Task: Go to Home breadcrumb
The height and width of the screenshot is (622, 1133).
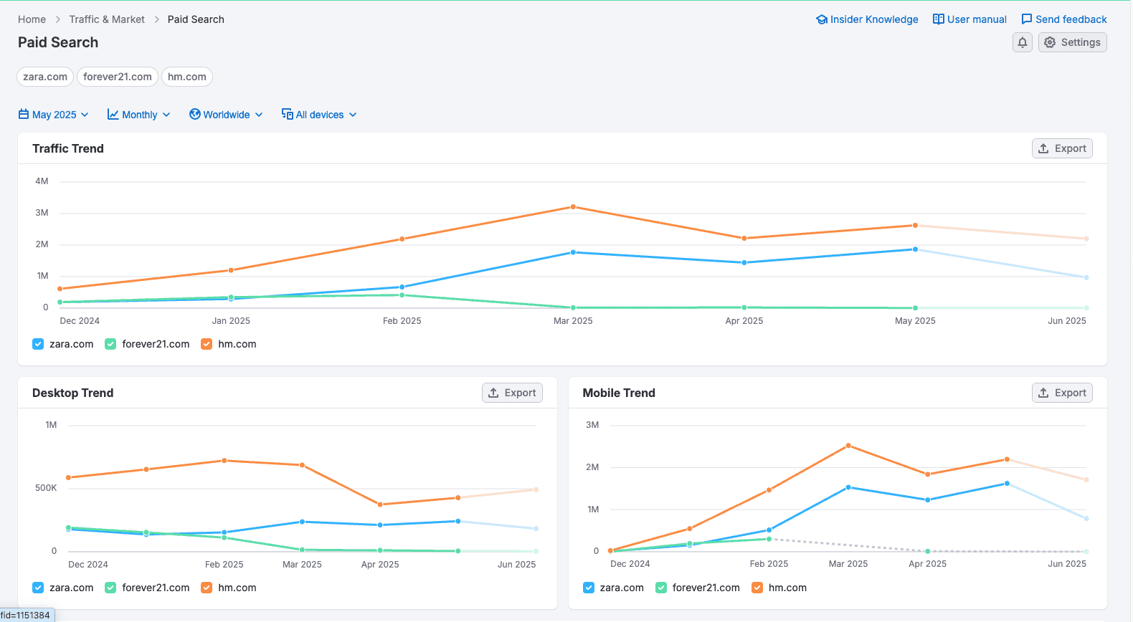Action: click(32, 19)
